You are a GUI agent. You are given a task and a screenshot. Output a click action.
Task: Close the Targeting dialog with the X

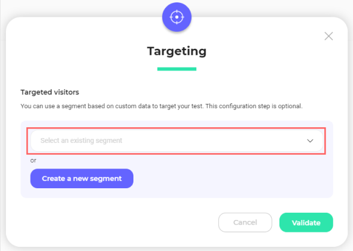328,36
